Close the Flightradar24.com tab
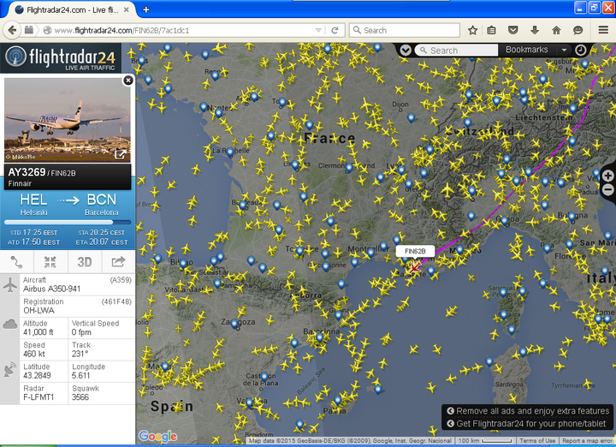 click(x=127, y=9)
